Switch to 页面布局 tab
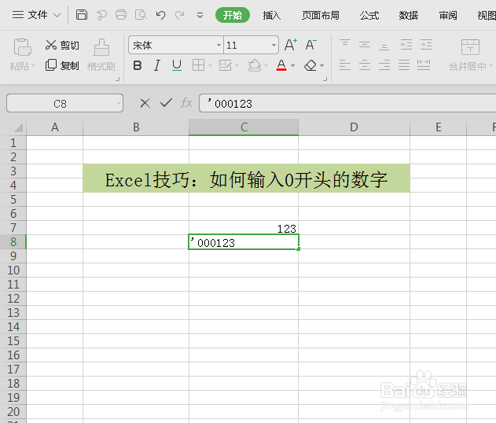This screenshot has height=423, width=496. point(321,15)
